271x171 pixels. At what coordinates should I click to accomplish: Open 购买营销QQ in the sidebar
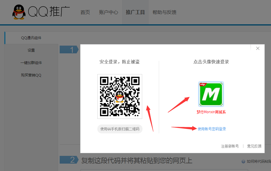pyautogui.click(x=31, y=75)
